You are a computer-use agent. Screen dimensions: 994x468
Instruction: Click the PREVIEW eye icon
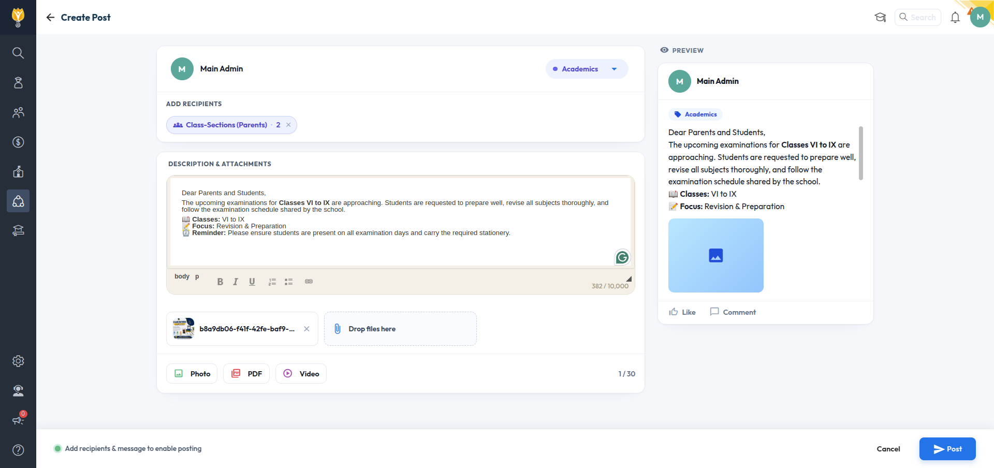pyautogui.click(x=664, y=50)
